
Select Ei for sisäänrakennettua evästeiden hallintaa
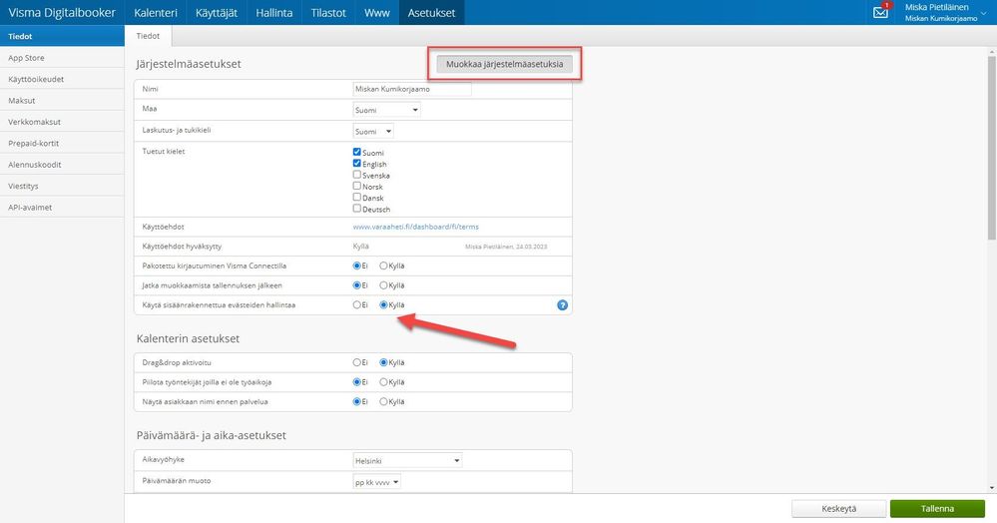point(356,304)
